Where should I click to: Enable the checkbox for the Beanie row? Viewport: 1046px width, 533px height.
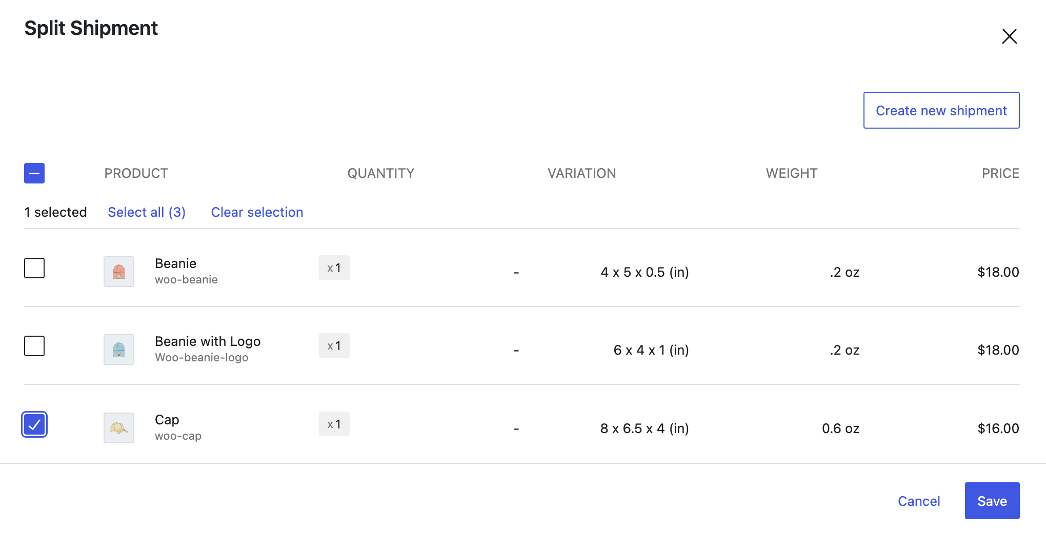tap(34, 268)
